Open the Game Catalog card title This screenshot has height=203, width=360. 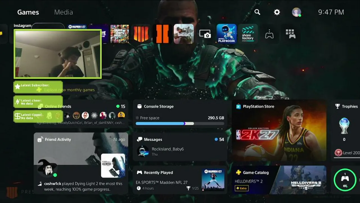click(256, 172)
